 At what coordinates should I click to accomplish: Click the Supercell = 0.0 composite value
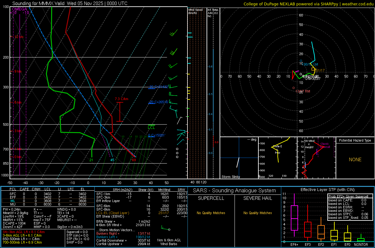pos(77,232)
